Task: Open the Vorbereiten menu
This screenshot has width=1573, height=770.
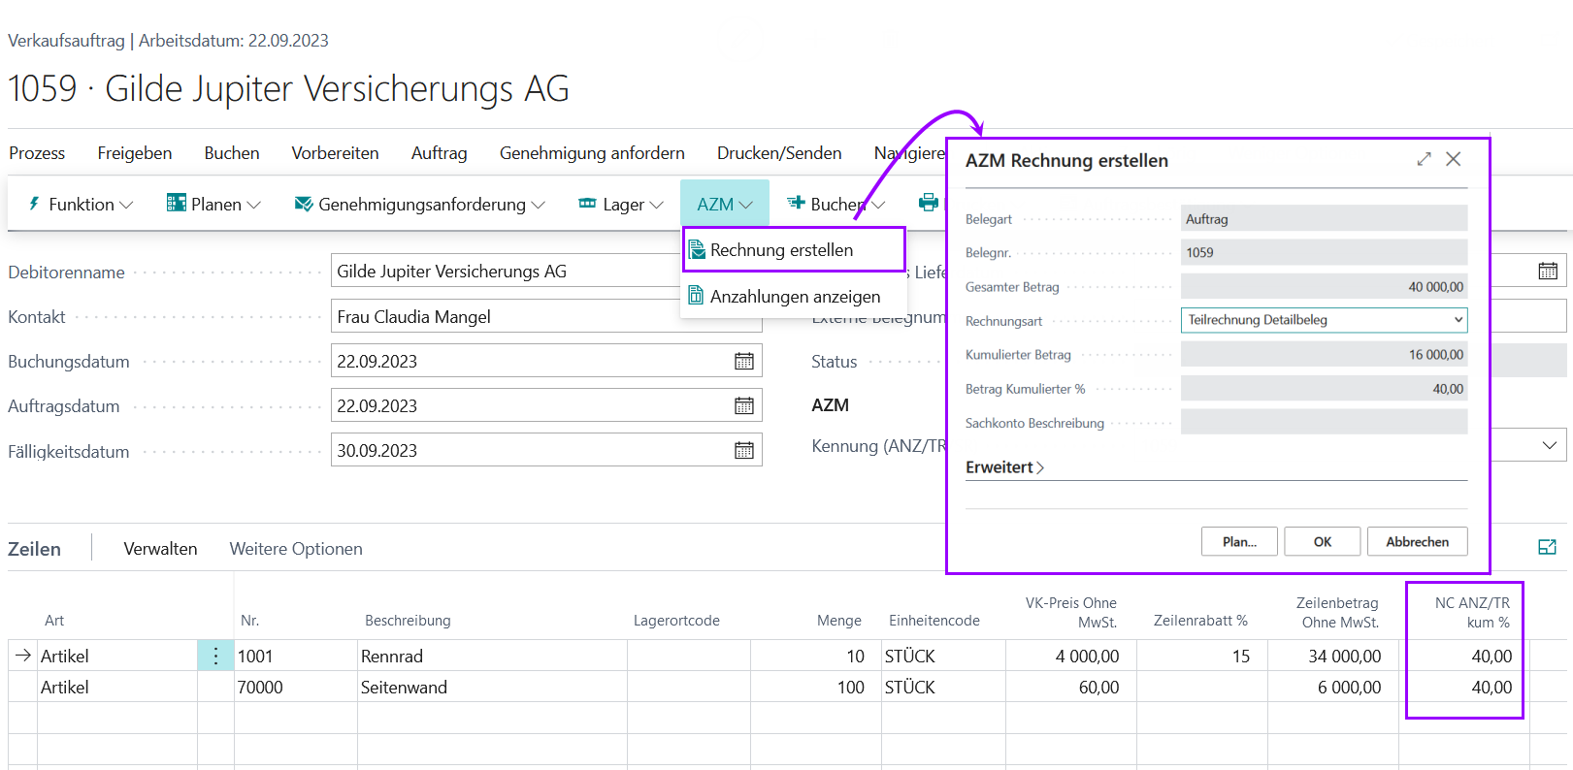Action: (x=335, y=153)
